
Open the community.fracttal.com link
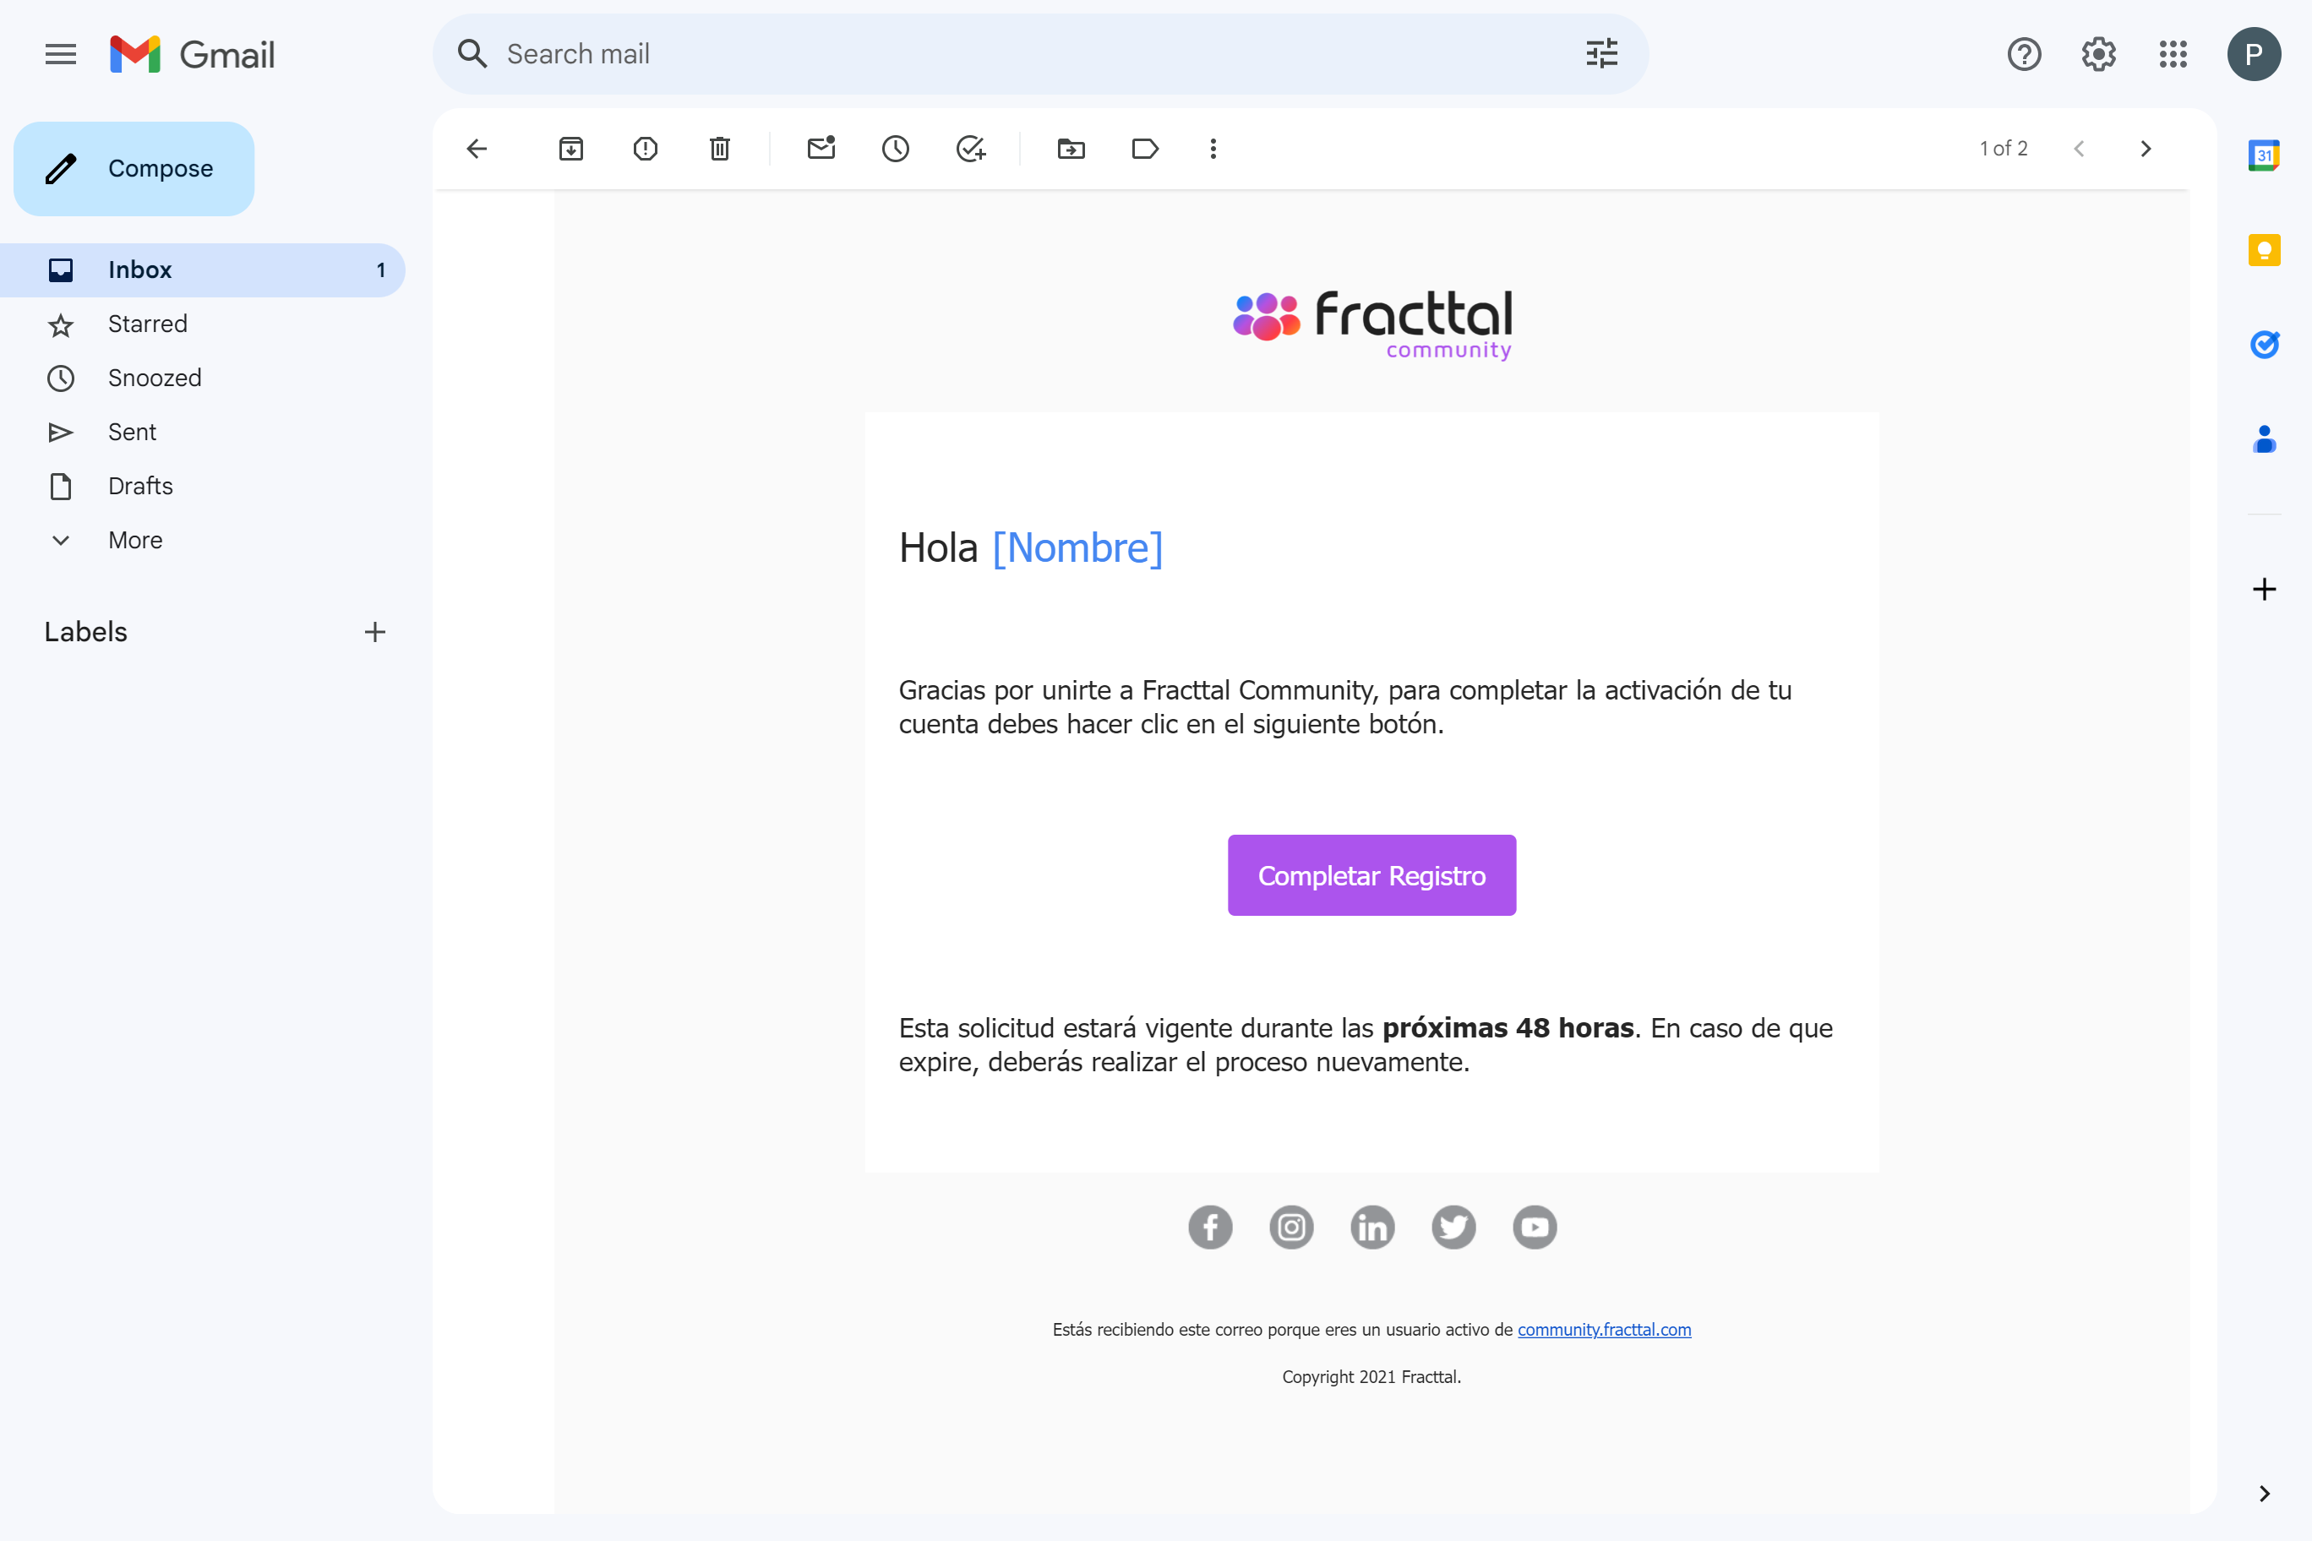pos(1604,1330)
